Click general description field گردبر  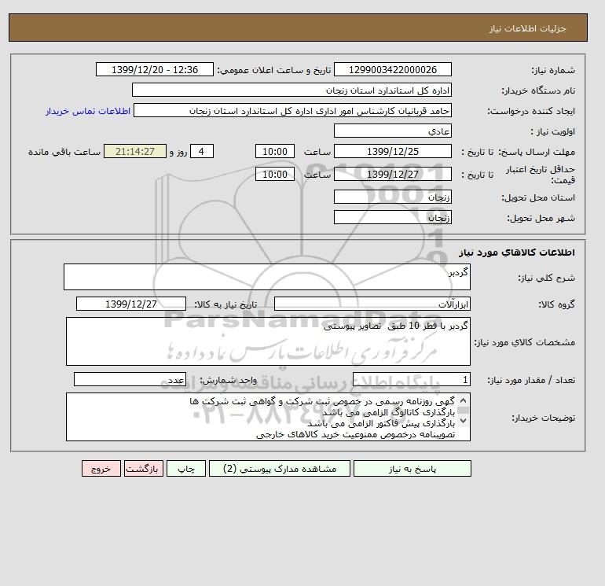[x=267, y=277]
